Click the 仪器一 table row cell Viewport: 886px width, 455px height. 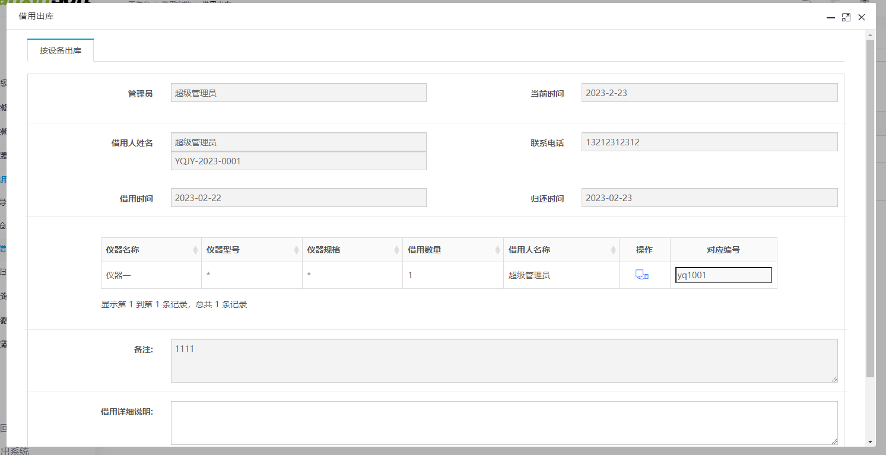[x=151, y=275]
